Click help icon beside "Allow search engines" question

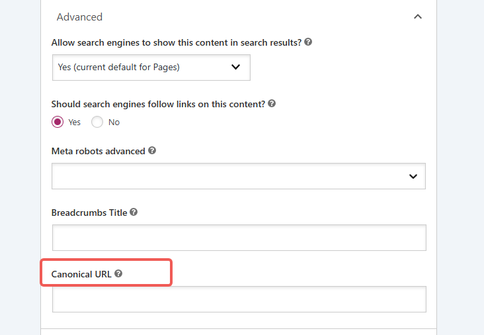(x=308, y=42)
